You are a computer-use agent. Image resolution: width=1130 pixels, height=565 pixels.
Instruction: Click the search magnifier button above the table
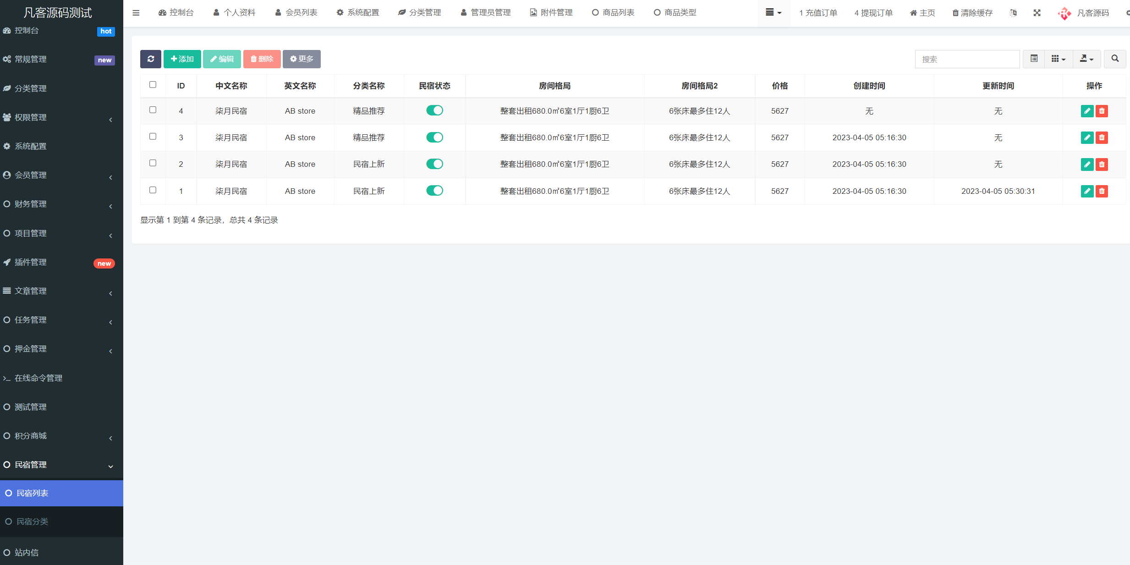click(x=1115, y=59)
